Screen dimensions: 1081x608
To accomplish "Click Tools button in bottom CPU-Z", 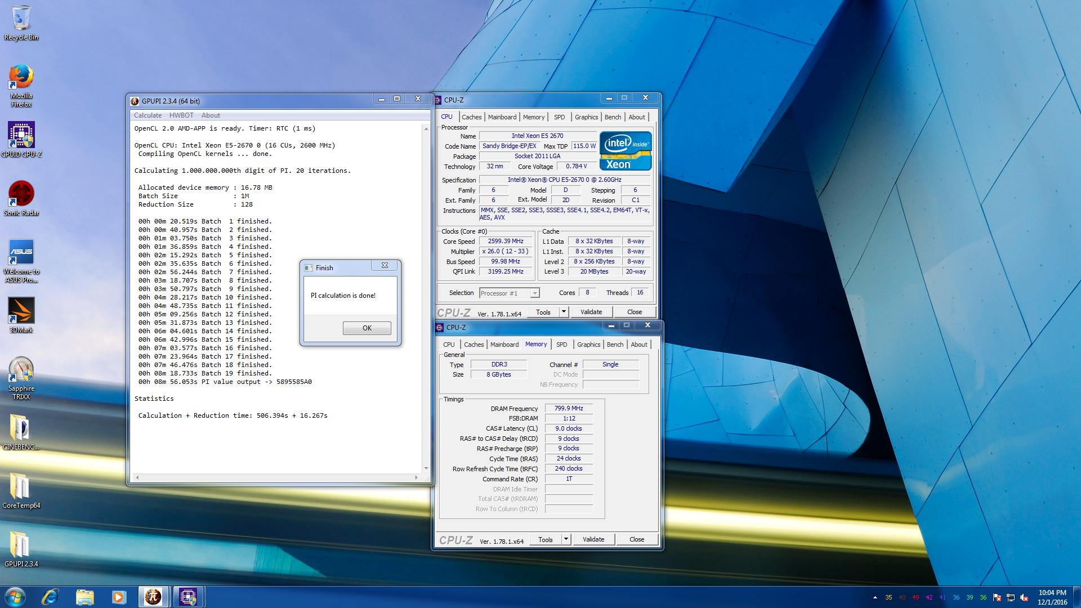I will [x=545, y=540].
